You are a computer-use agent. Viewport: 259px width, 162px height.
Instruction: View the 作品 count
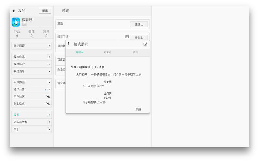17,34
